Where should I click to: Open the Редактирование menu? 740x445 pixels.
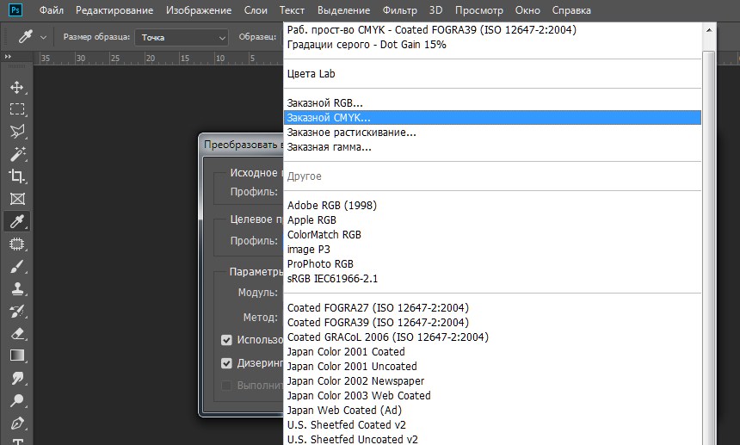(x=114, y=10)
